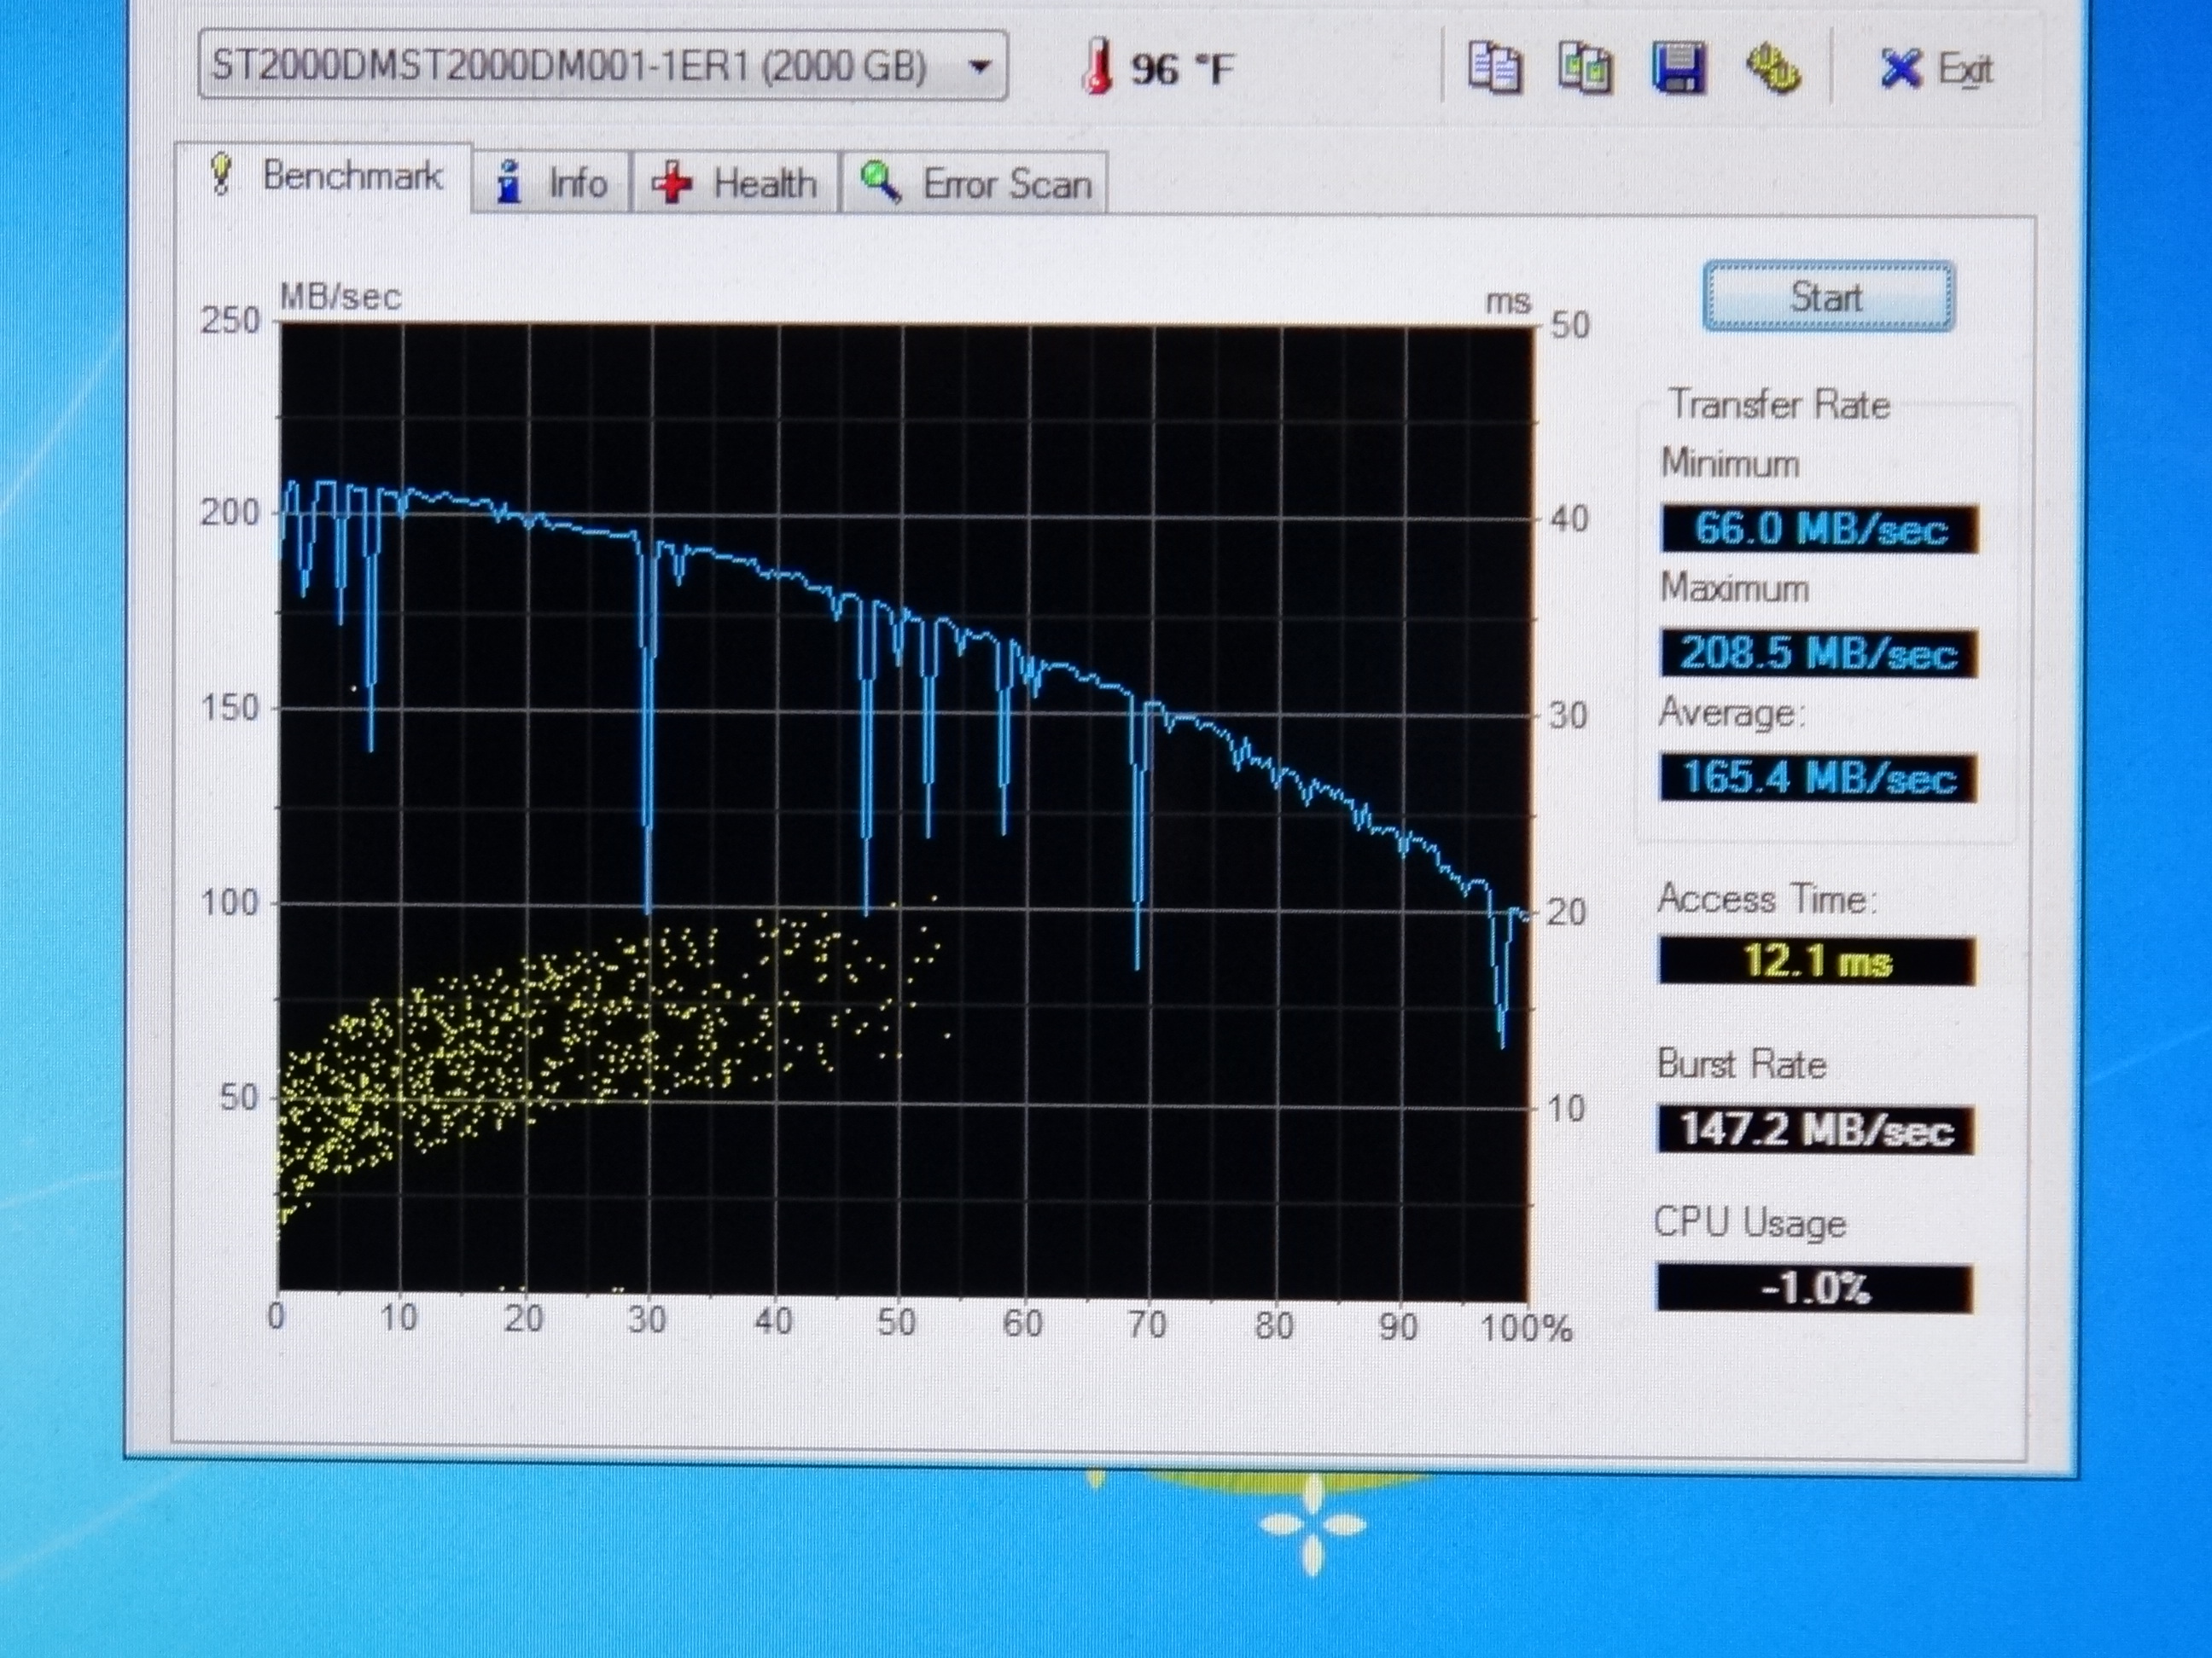Click the 96 °F temperature reading

(1182, 69)
